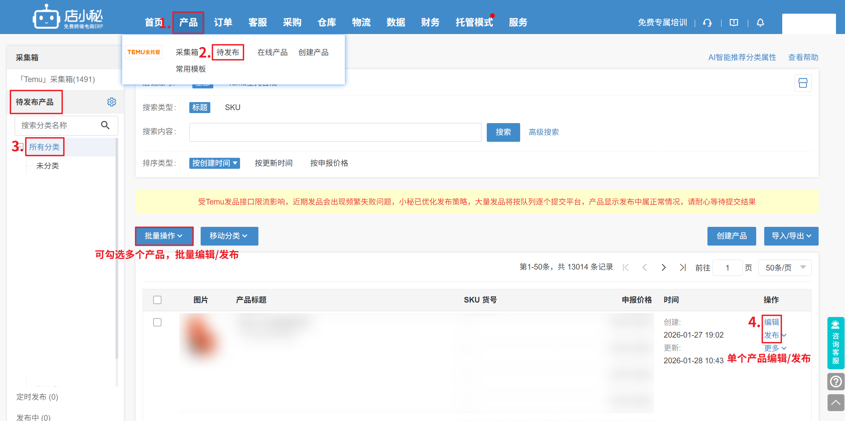Click the scroll-to-top arrow button
The width and height of the screenshot is (845, 421).
(x=836, y=403)
